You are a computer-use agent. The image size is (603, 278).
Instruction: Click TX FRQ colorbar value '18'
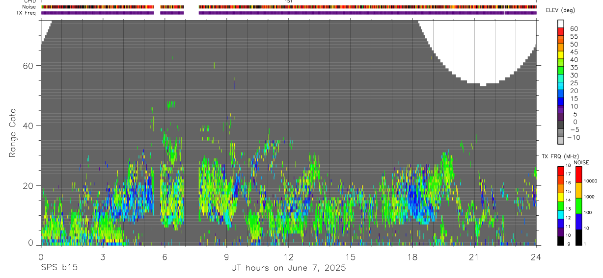coord(568,166)
